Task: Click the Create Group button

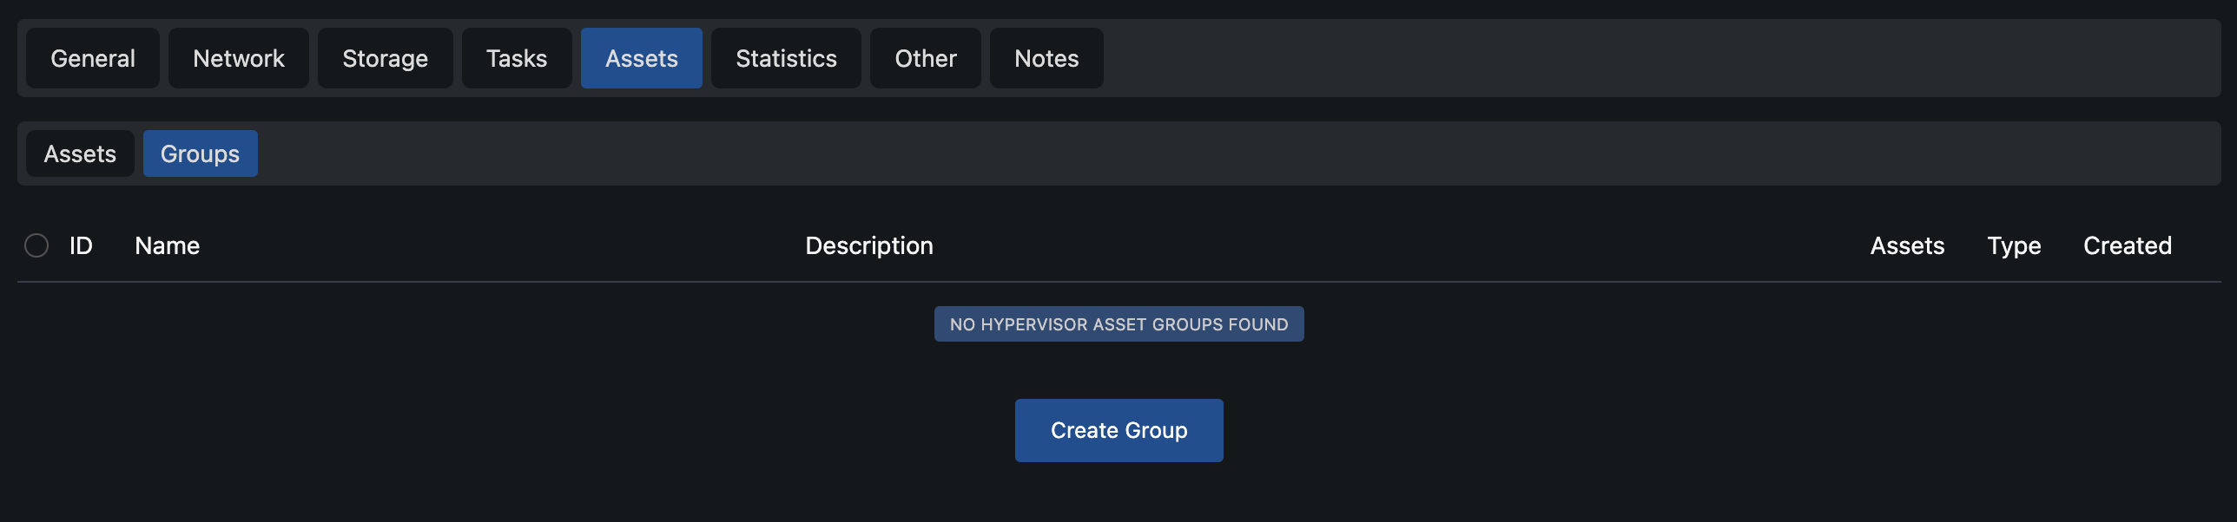Action: click(x=1119, y=430)
